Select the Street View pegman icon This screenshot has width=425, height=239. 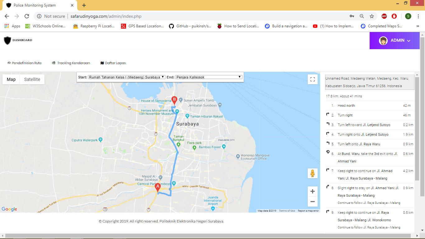(x=312, y=173)
